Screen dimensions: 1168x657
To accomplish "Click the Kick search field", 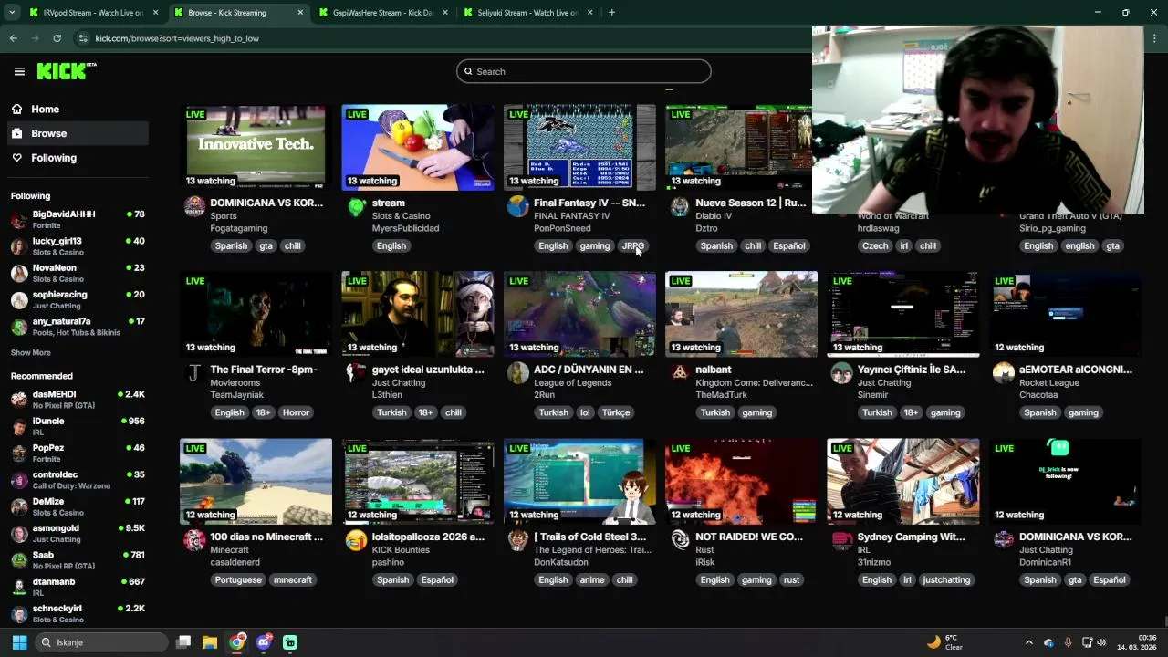I will (x=584, y=71).
